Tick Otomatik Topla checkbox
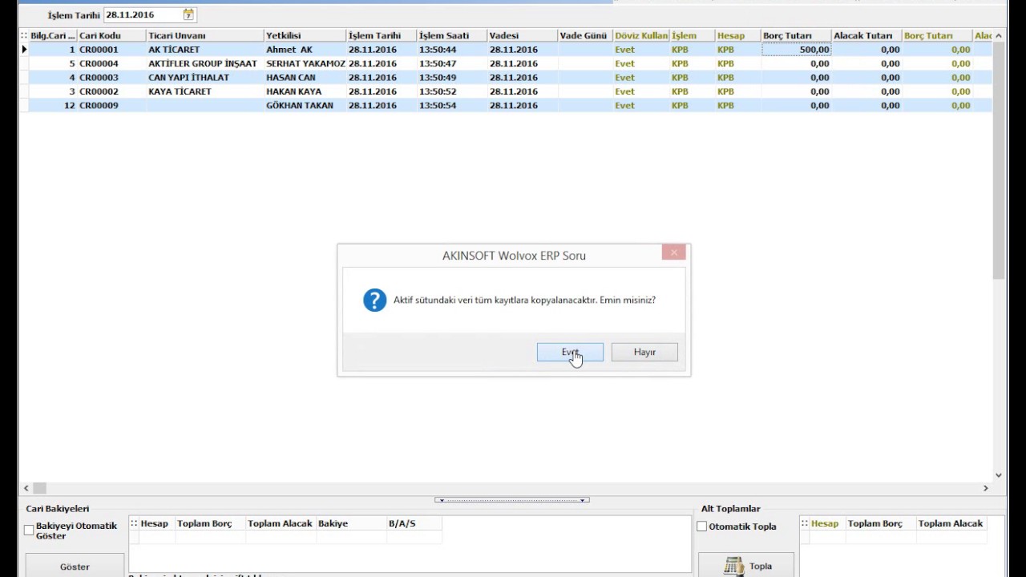 click(x=702, y=527)
